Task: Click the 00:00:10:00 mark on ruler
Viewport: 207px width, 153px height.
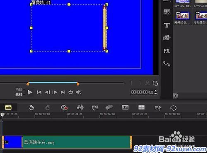Action: tap(172, 114)
